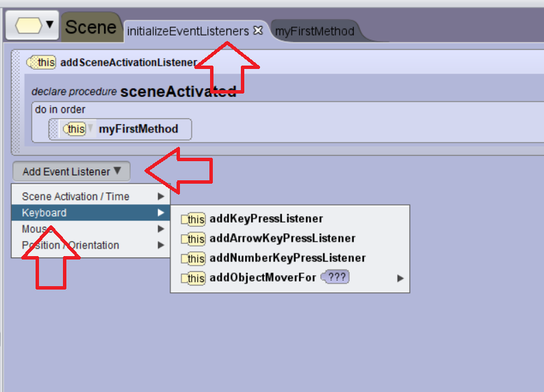The width and height of the screenshot is (544, 392).
Task: Open the myFirstMethod tab
Action: [x=315, y=31]
